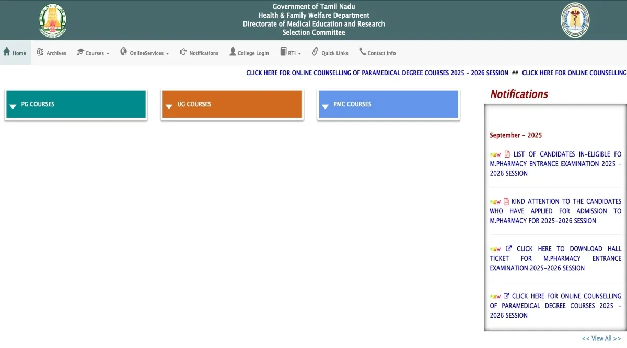
Task: Click the graduation cap Courses icon
Action: [80, 52]
